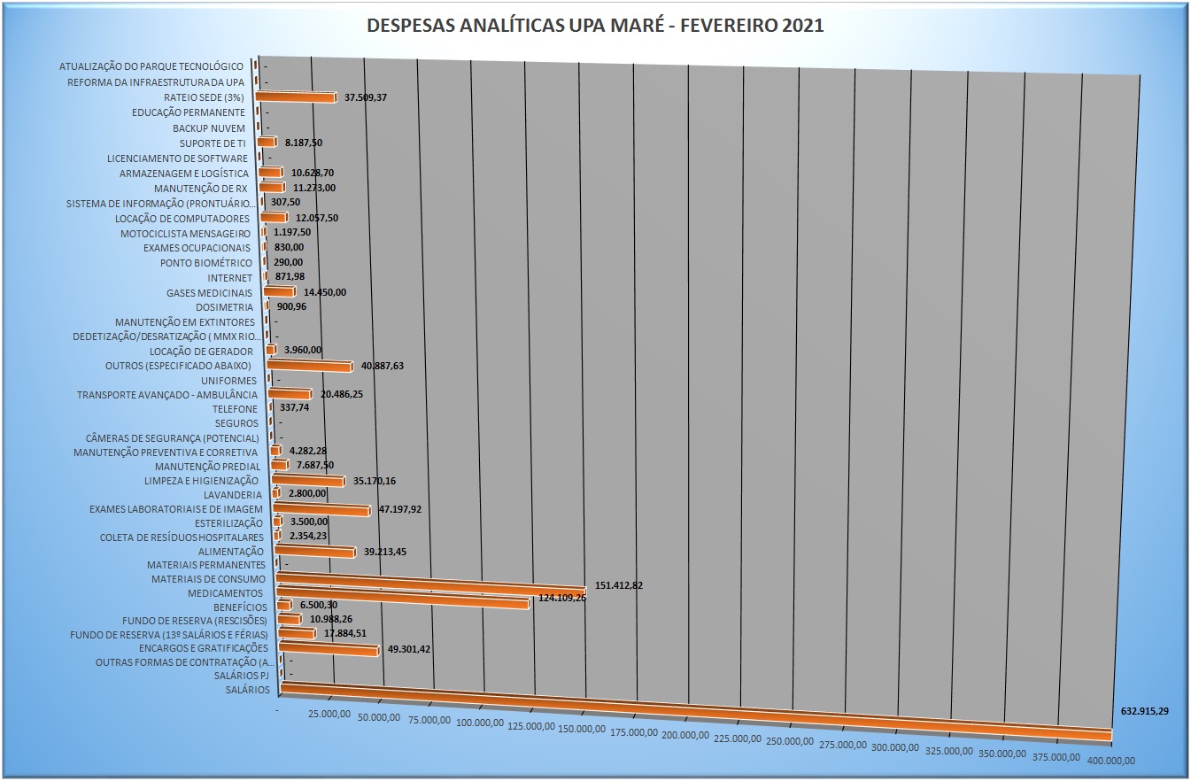Select category label SEGUROS
Viewport: 1191px width, 781px height.
(x=236, y=423)
